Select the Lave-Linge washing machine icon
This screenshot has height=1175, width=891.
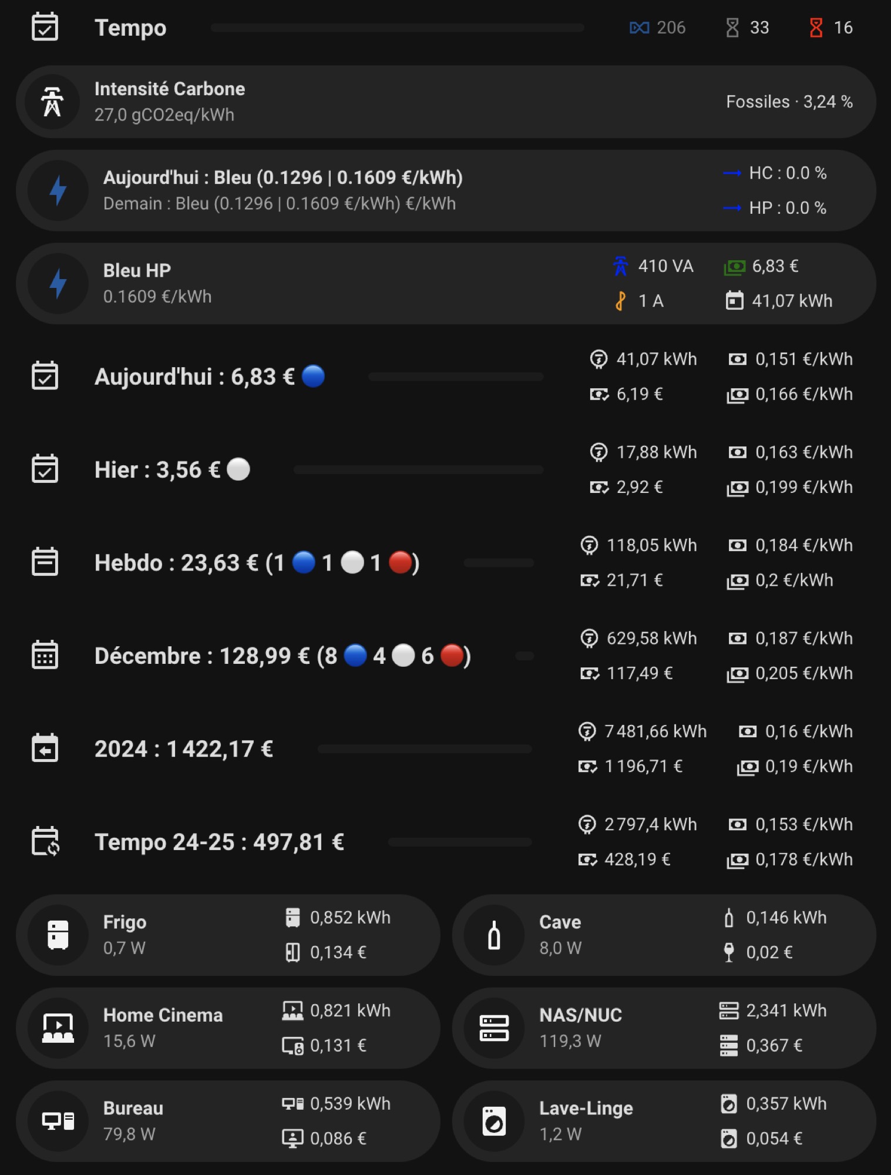tap(495, 1121)
